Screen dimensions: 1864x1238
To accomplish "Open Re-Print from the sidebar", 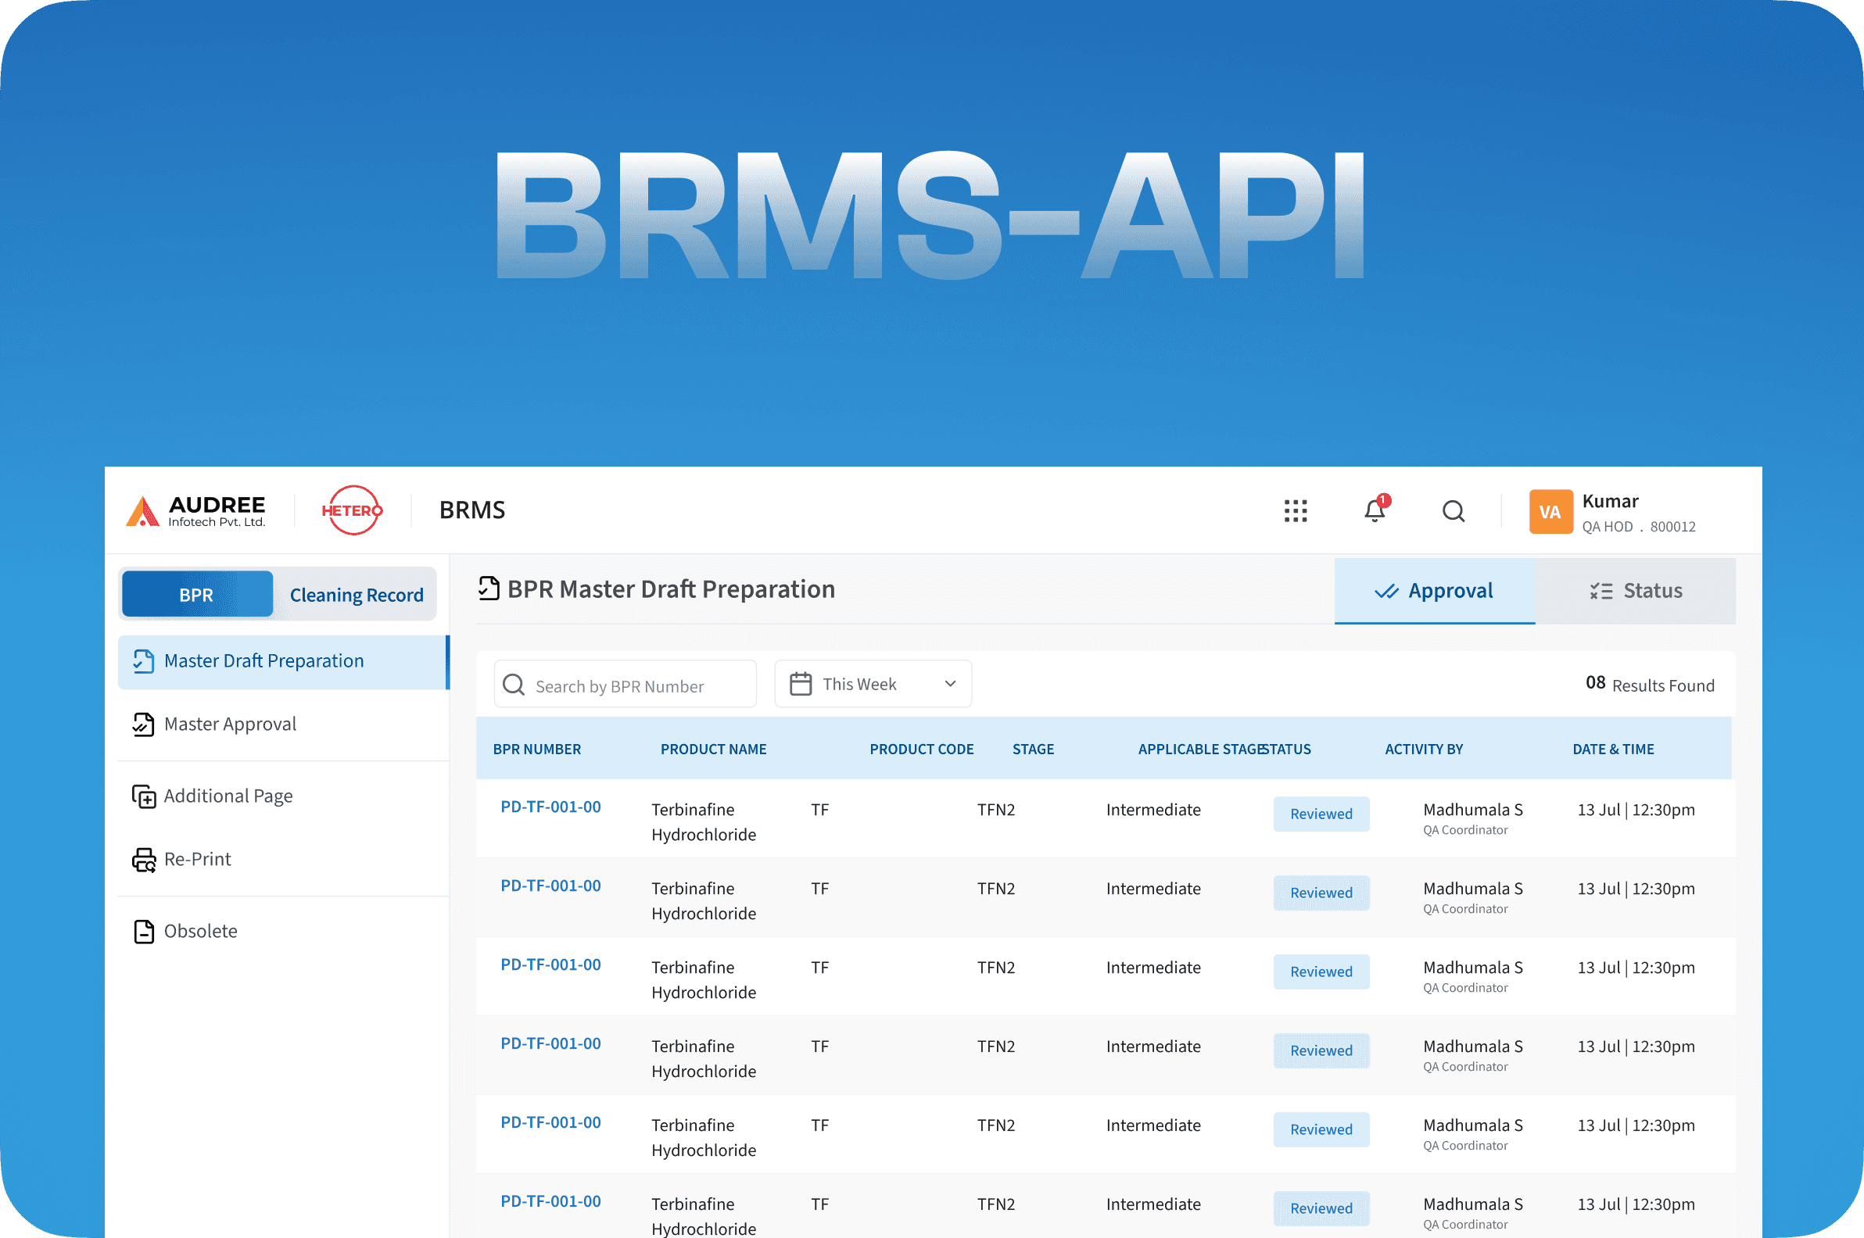I will coord(197,859).
